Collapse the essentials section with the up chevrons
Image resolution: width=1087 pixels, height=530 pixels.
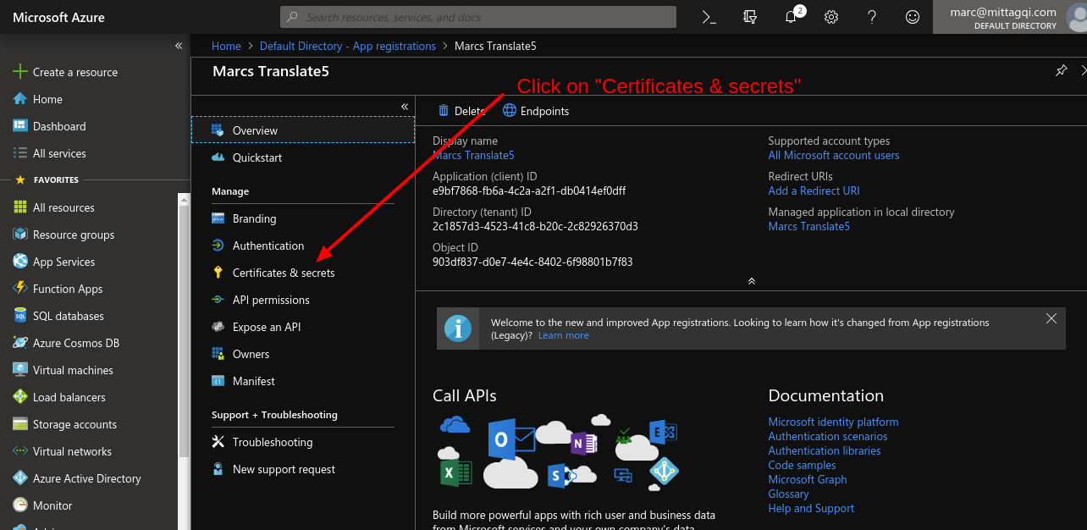[x=751, y=281]
